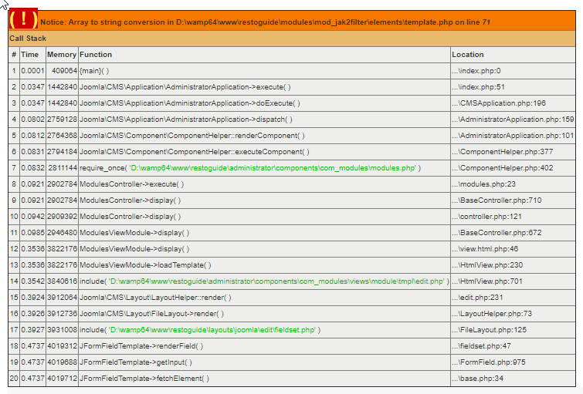The width and height of the screenshot is (583, 394).
Task: Select JFormFieldTemplate->fetchElement( ) cell
Action: click(264, 379)
